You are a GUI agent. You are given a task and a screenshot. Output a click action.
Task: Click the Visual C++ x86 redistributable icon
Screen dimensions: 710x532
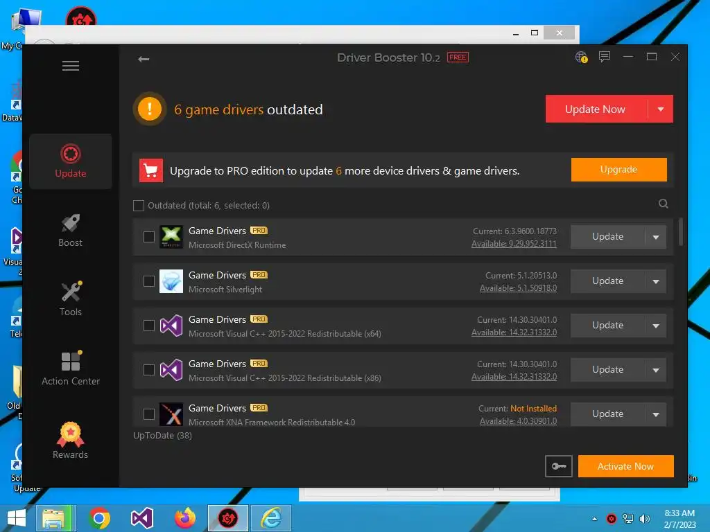point(171,370)
